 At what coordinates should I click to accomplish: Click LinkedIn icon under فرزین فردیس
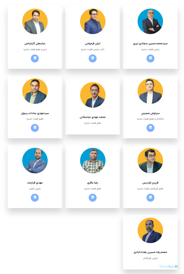(x=150, y=198)
